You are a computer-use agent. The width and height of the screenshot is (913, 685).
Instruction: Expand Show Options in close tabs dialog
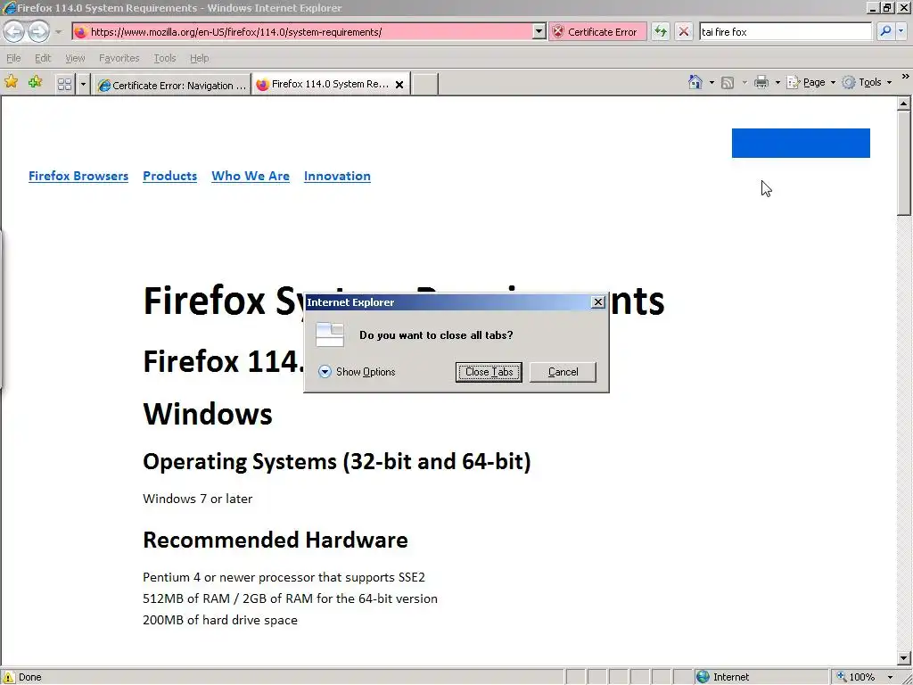(357, 372)
